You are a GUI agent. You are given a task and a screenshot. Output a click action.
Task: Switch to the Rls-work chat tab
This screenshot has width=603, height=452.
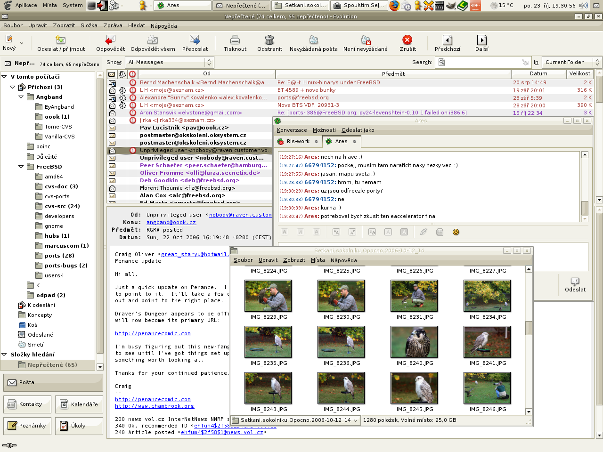[x=298, y=141]
